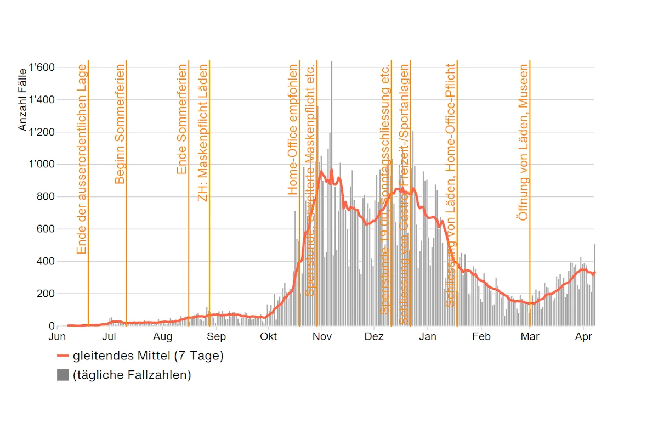The width and height of the screenshot is (658, 439).
Task: Click the 'Anzahl Fälle' y-axis title
Action: tap(22, 100)
